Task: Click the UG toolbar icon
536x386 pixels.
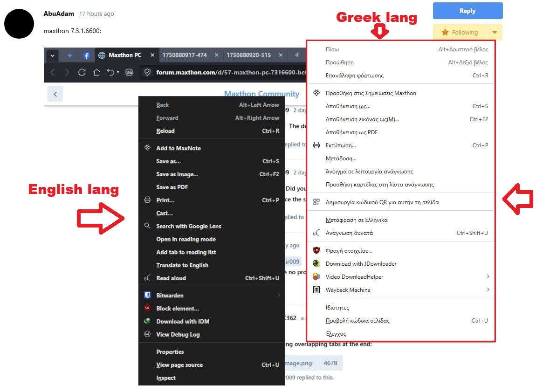Action: (129, 72)
